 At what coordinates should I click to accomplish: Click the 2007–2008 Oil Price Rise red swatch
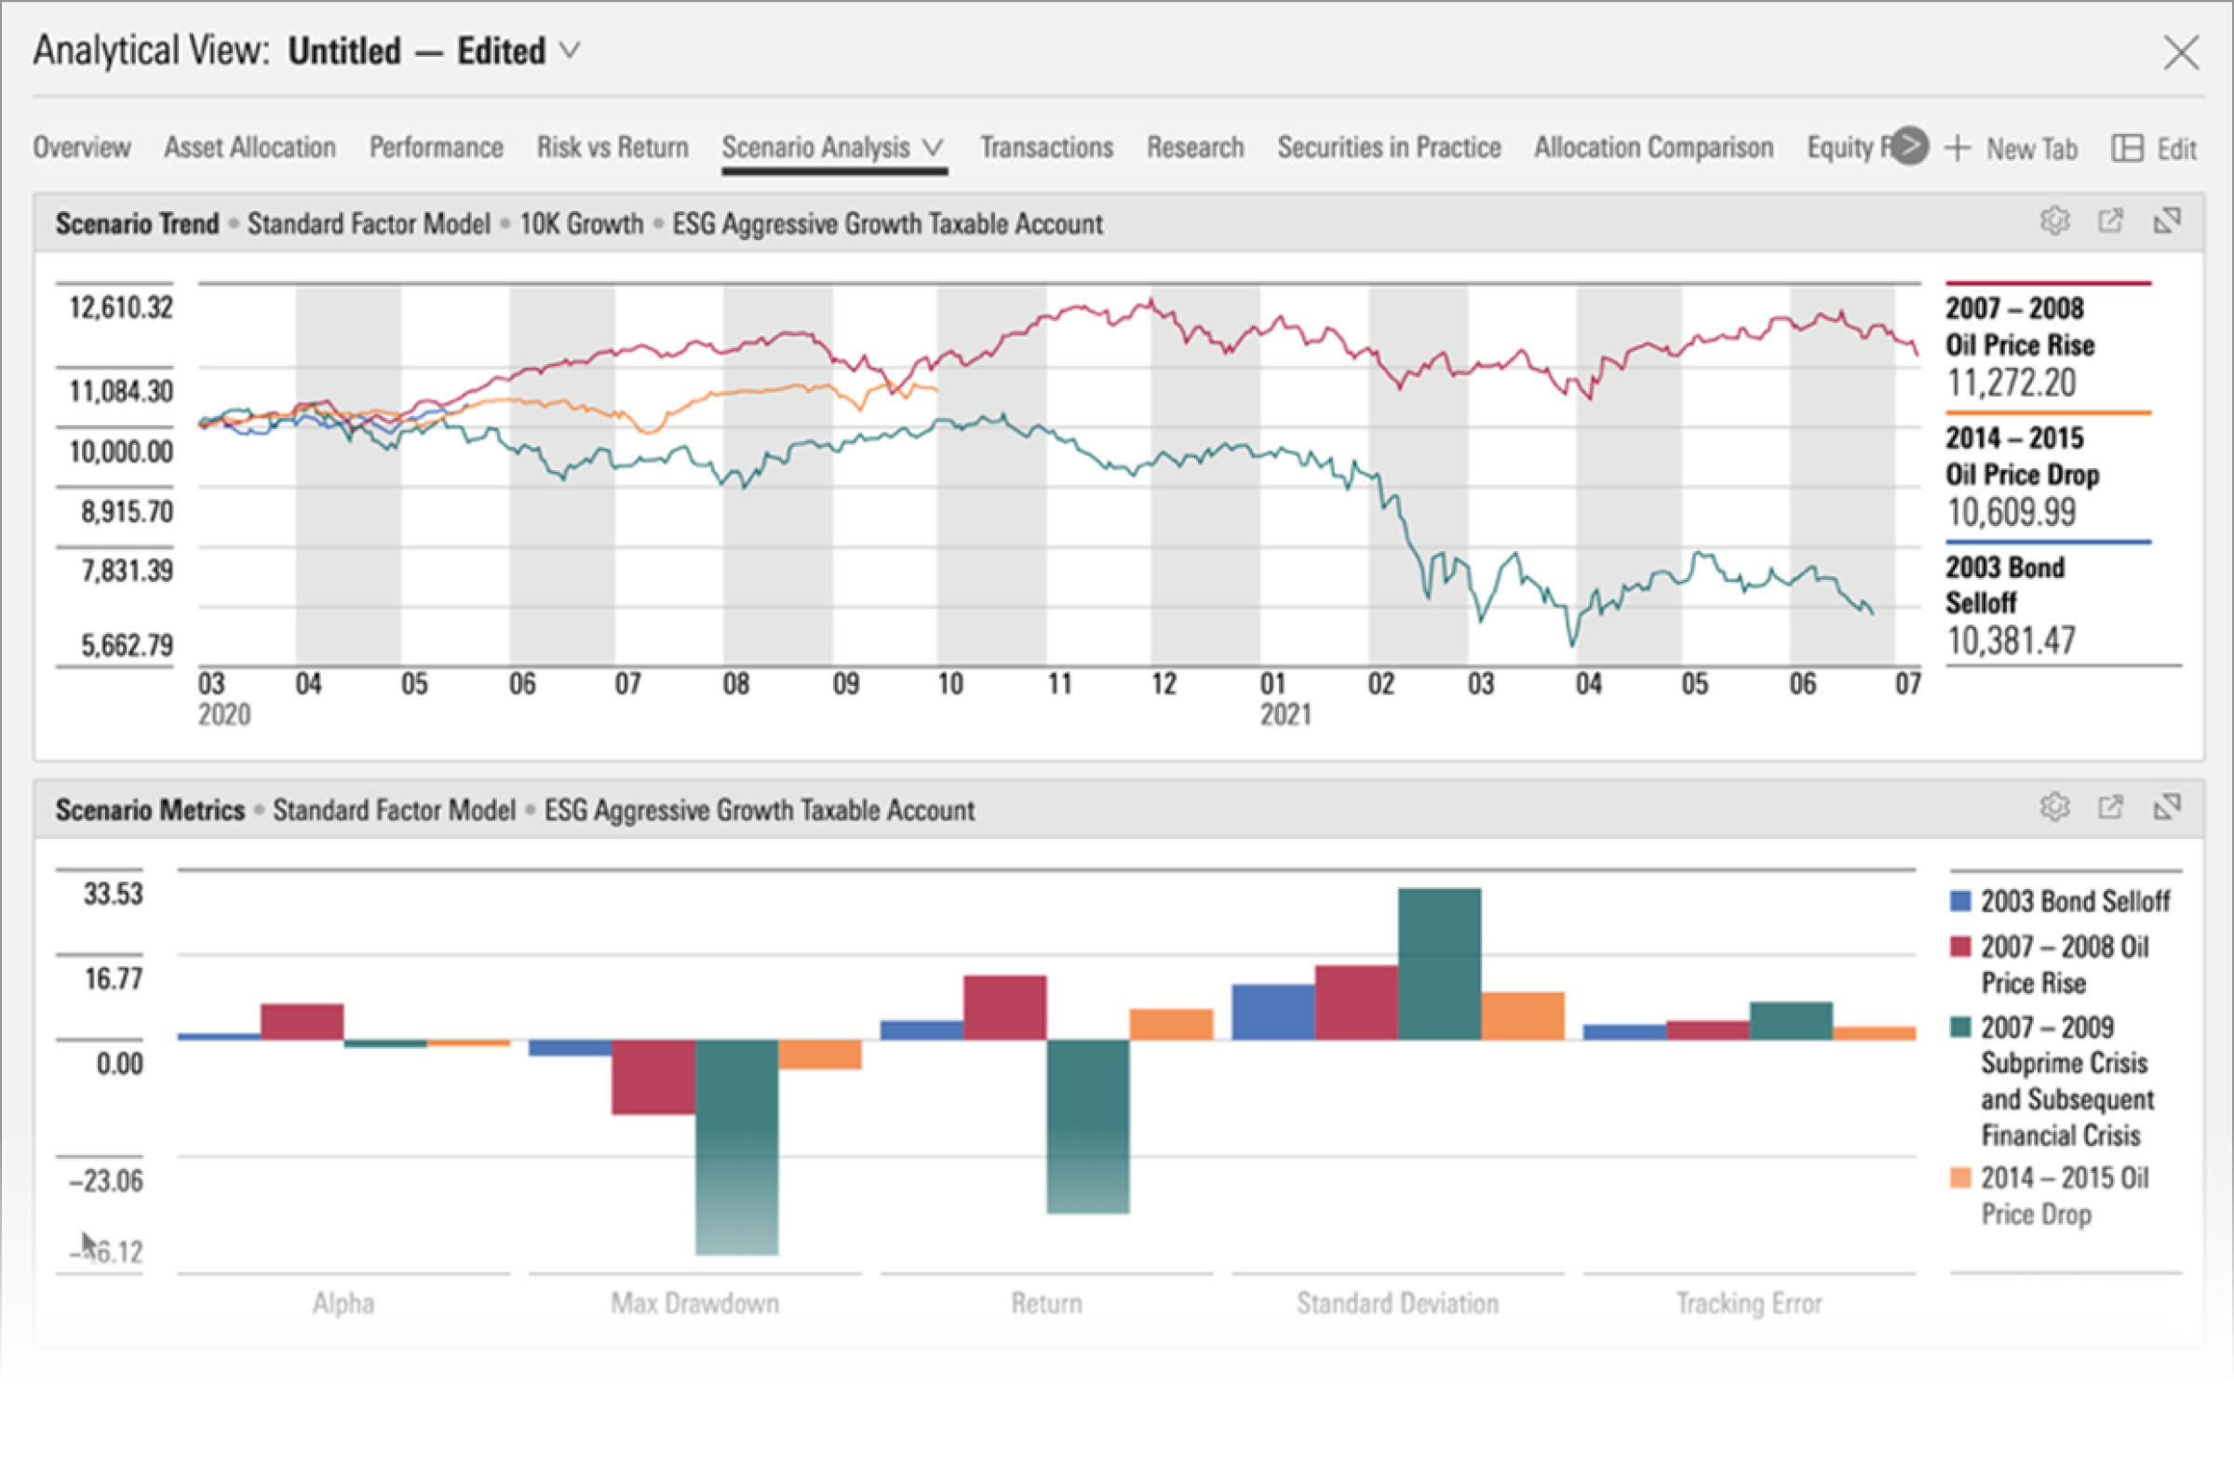tap(1960, 946)
